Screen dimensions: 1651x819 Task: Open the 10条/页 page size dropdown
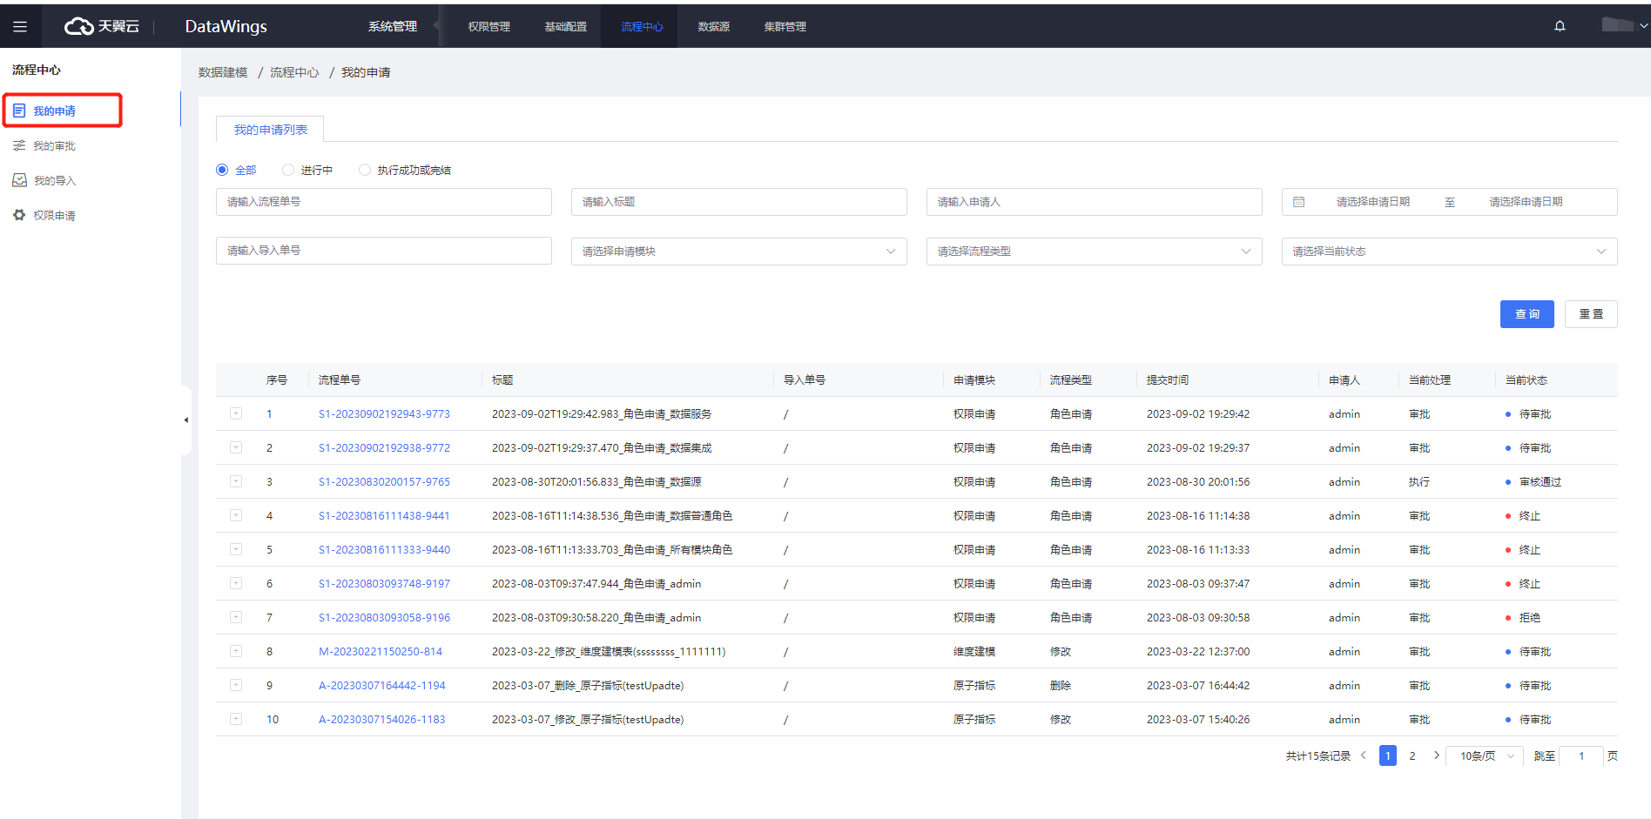pos(1486,755)
